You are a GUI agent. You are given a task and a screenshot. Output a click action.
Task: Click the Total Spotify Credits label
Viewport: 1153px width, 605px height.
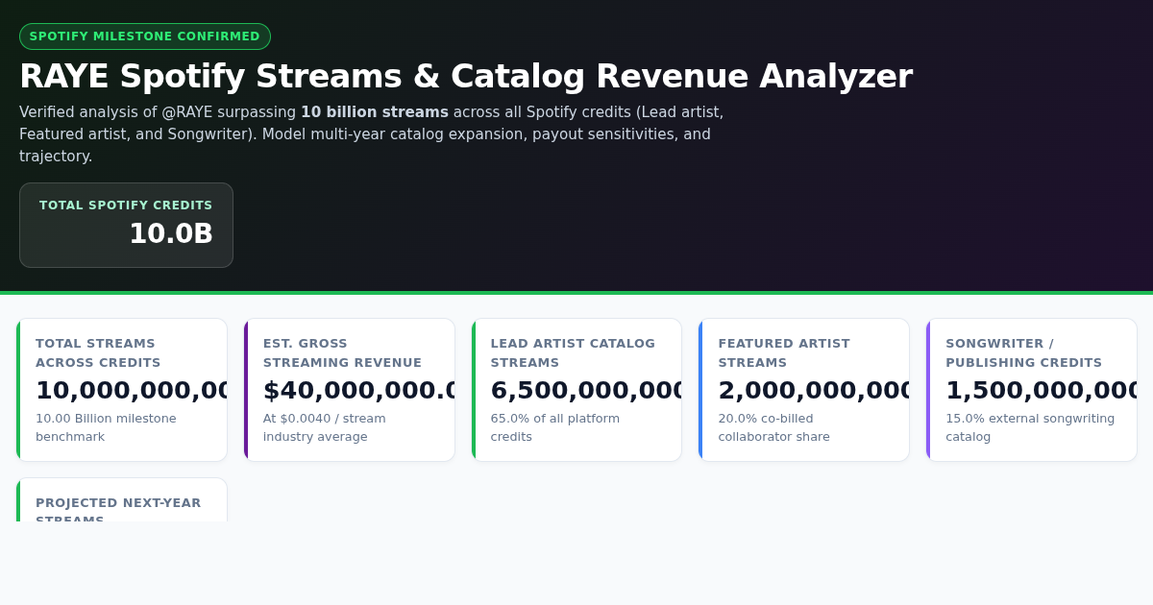point(126,206)
